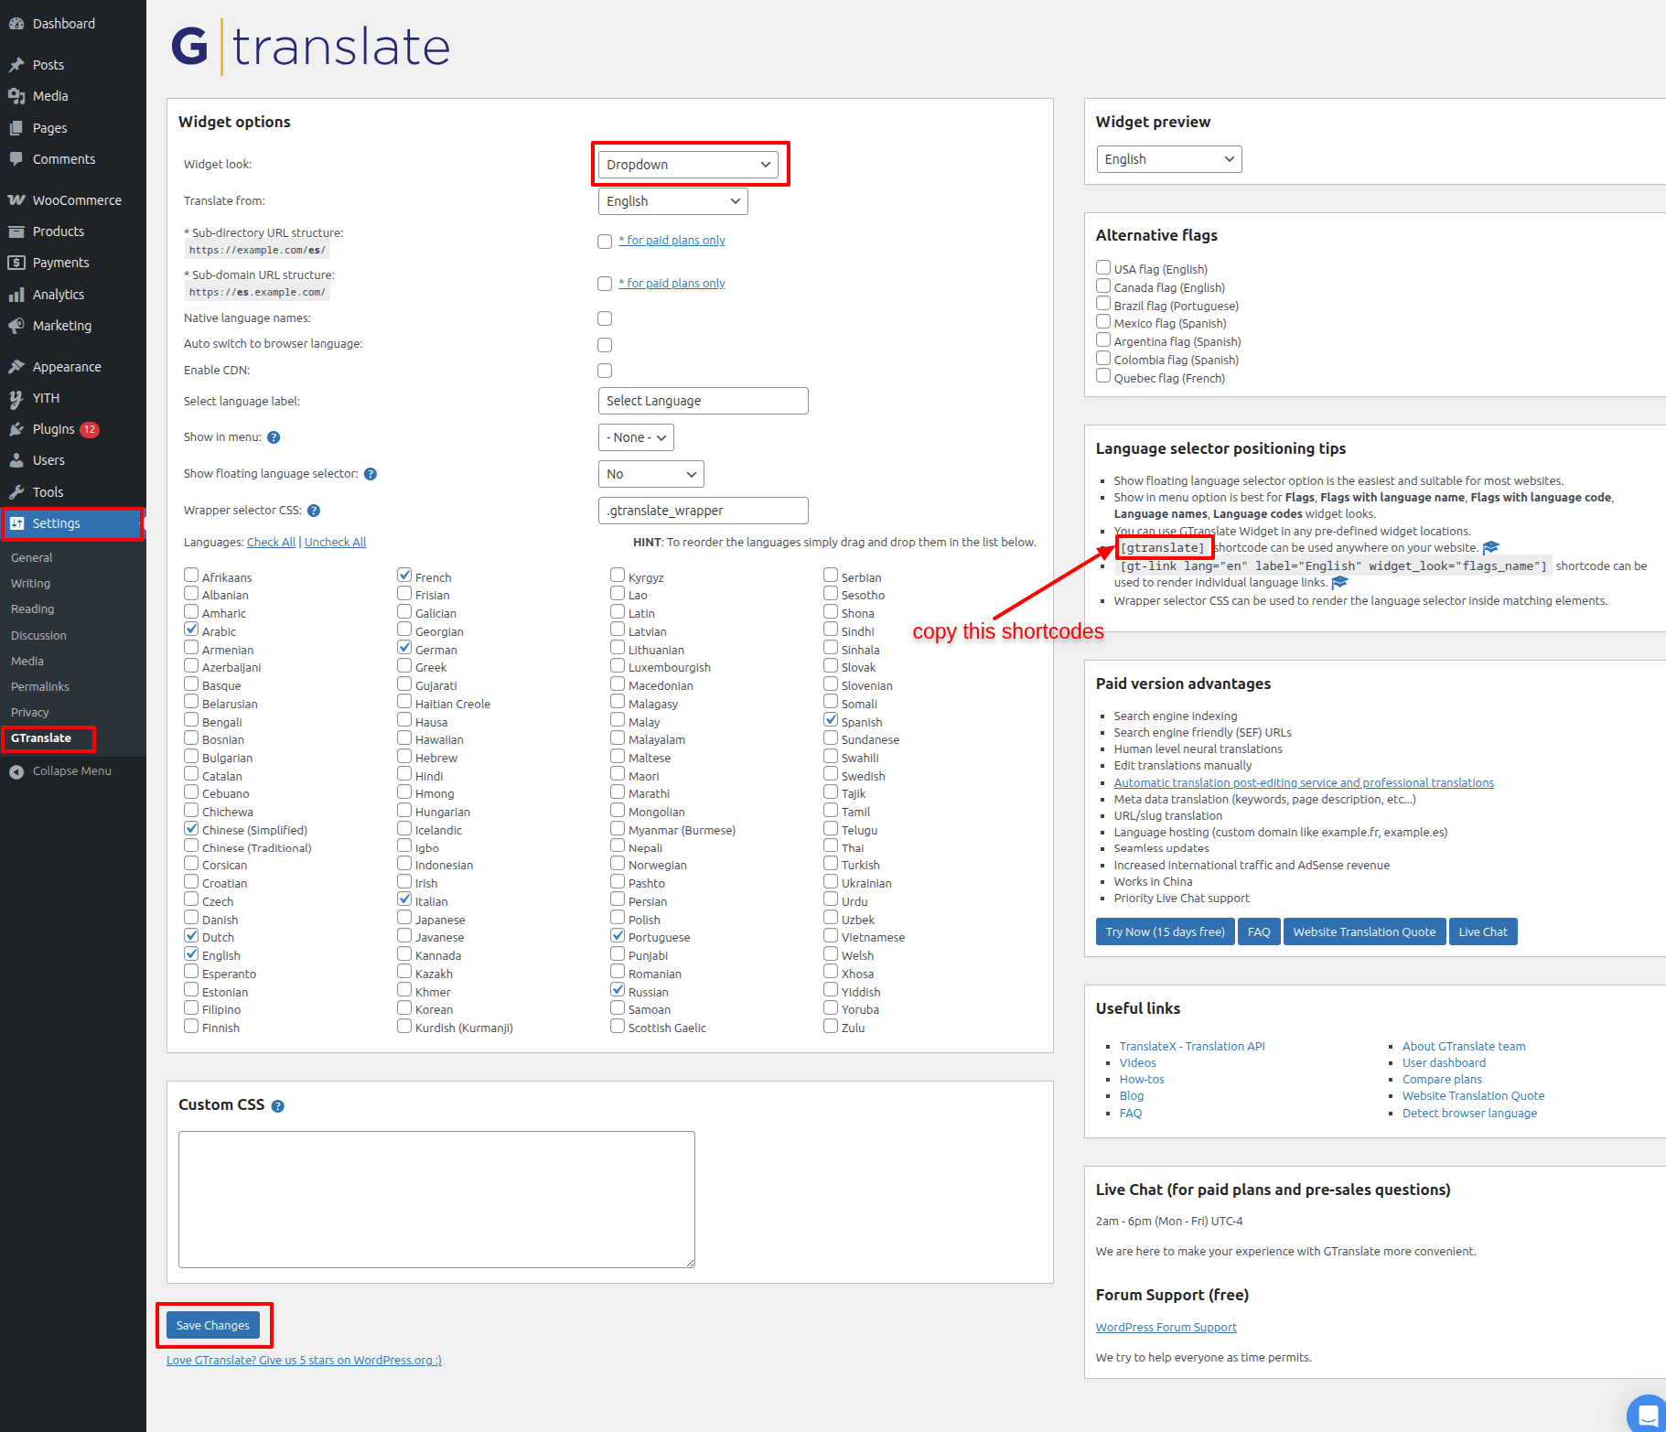This screenshot has height=1432, width=1666.
Task: Expand the Translate from English dropdown
Action: (672, 201)
